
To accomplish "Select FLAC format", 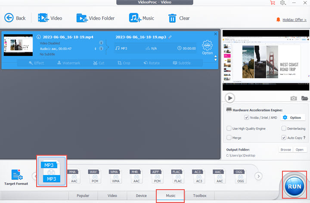I will (178, 176).
